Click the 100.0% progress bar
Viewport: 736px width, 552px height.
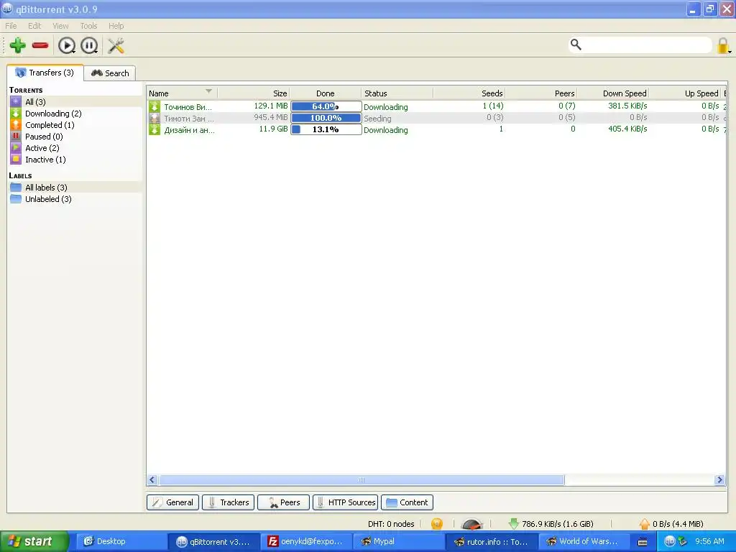coord(326,118)
